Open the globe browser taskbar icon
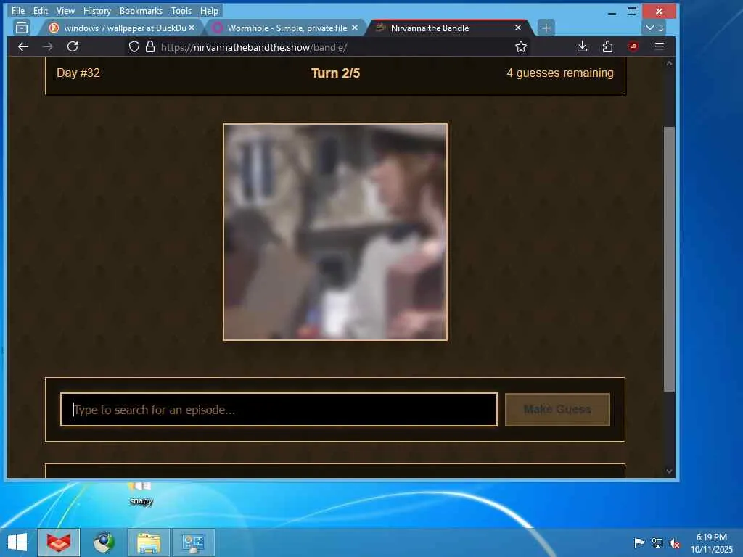Screen dimensions: 743x557 coord(104,542)
